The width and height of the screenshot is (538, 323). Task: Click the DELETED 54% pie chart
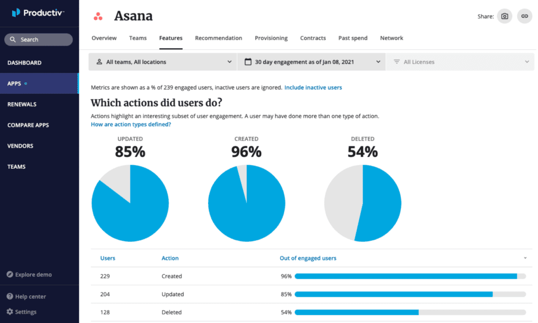[x=363, y=203]
